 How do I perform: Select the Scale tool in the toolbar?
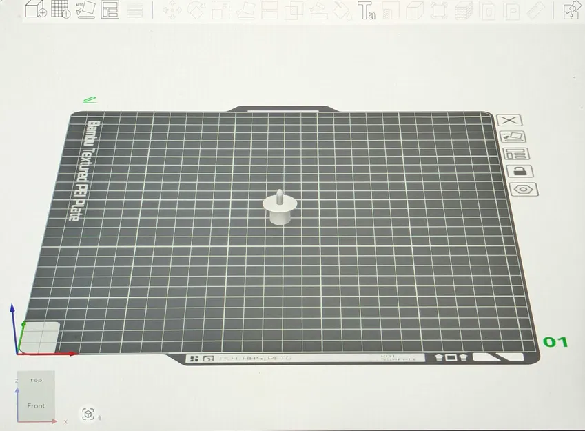[221, 10]
